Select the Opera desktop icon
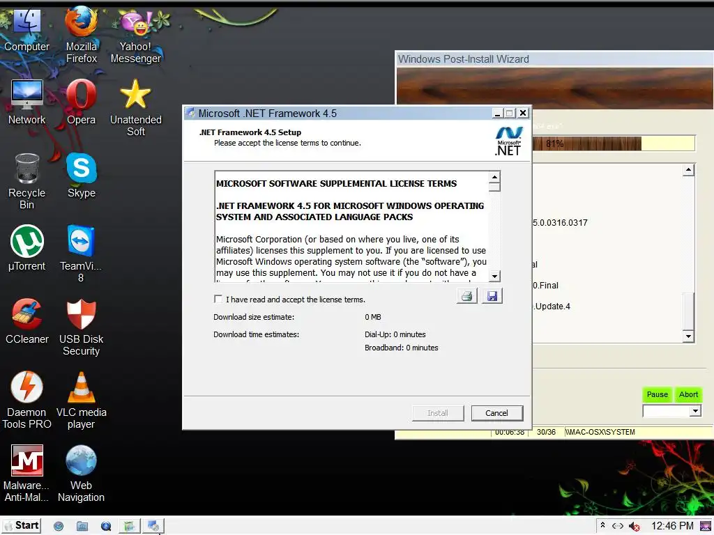The height and width of the screenshot is (535, 714). point(81,102)
